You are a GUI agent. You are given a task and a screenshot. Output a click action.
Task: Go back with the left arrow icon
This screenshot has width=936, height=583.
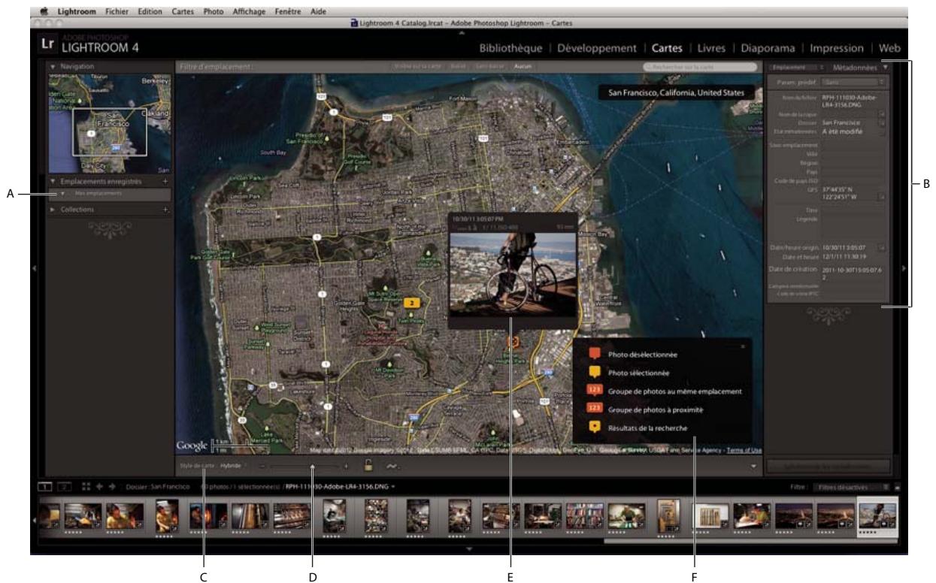coord(99,485)
